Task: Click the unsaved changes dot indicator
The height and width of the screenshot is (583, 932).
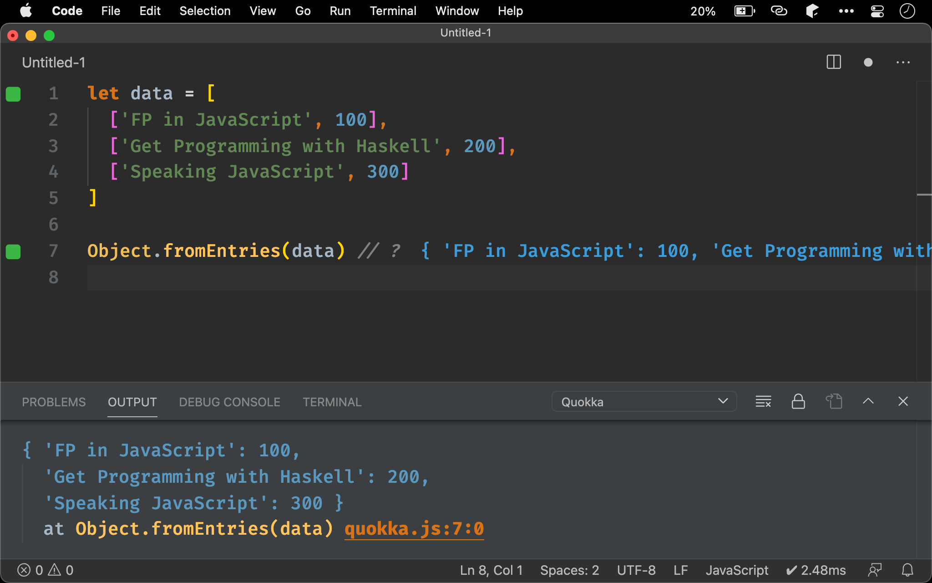Action: 868,62
